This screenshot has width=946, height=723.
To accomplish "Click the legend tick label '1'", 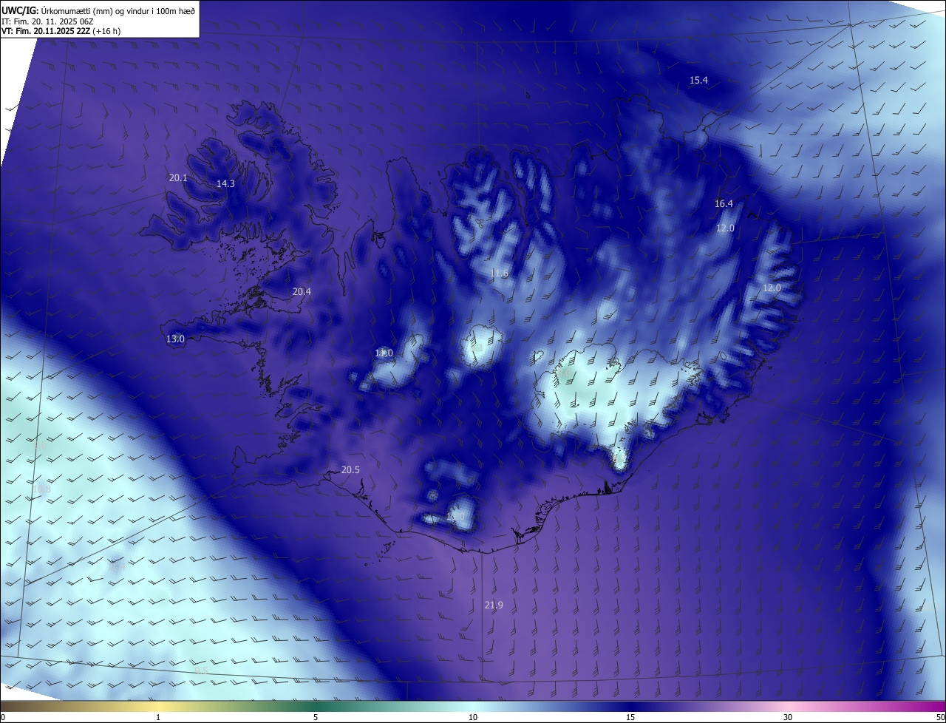I will pyautogui.click(x=158, y=717).
